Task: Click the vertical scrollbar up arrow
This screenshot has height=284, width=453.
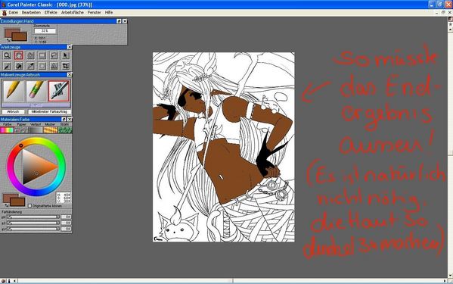Action: click(x=450, y=30)
